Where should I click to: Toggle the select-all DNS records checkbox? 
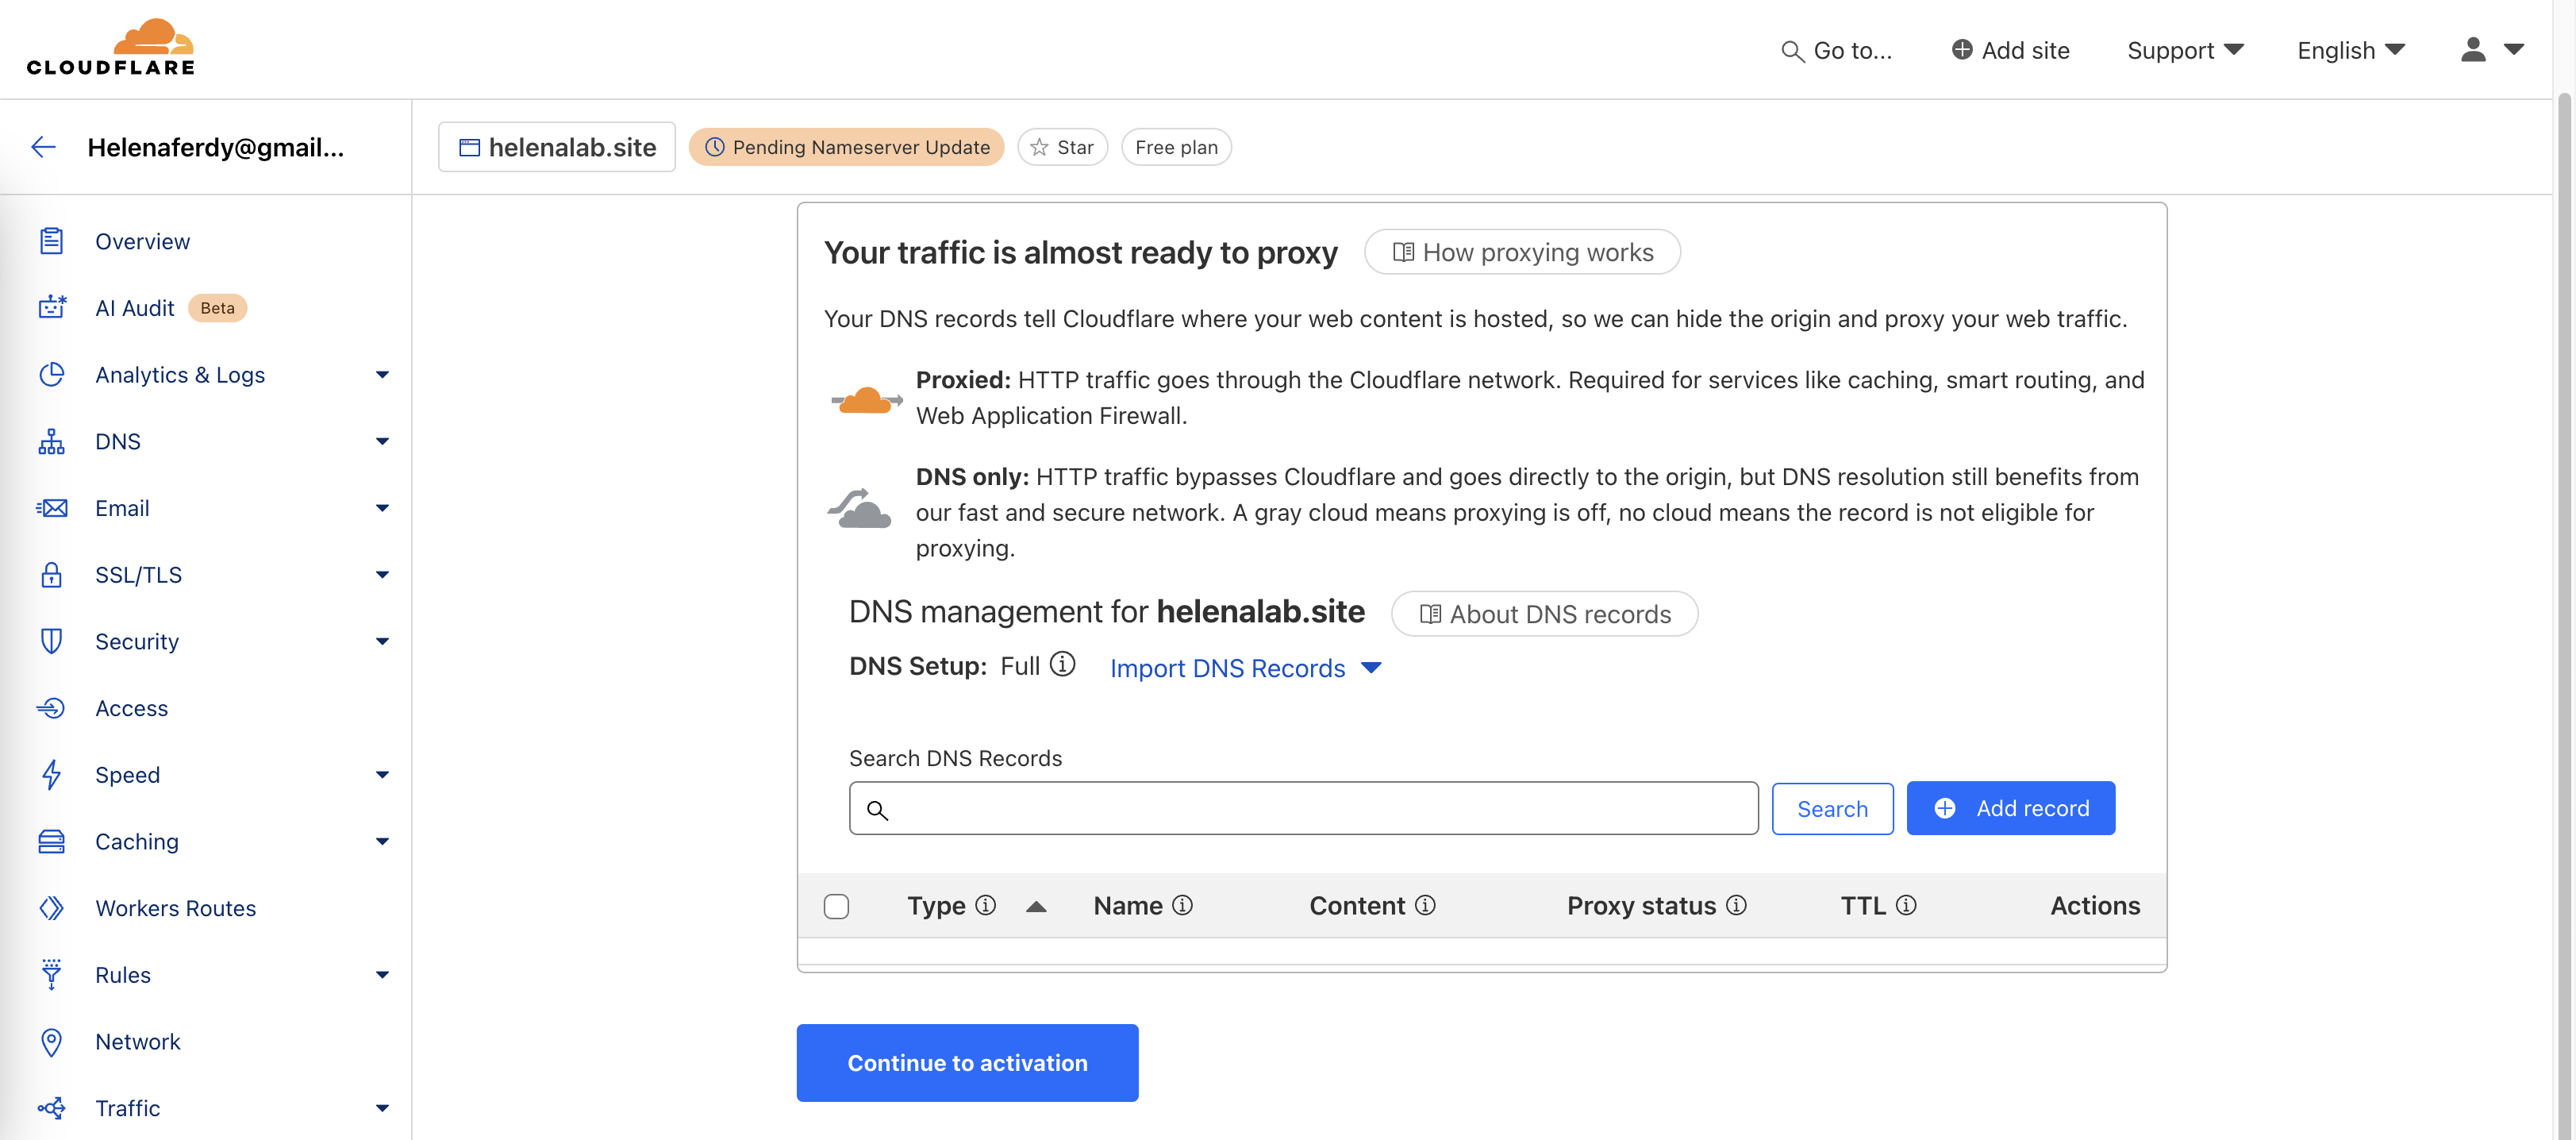coord(836,906)
